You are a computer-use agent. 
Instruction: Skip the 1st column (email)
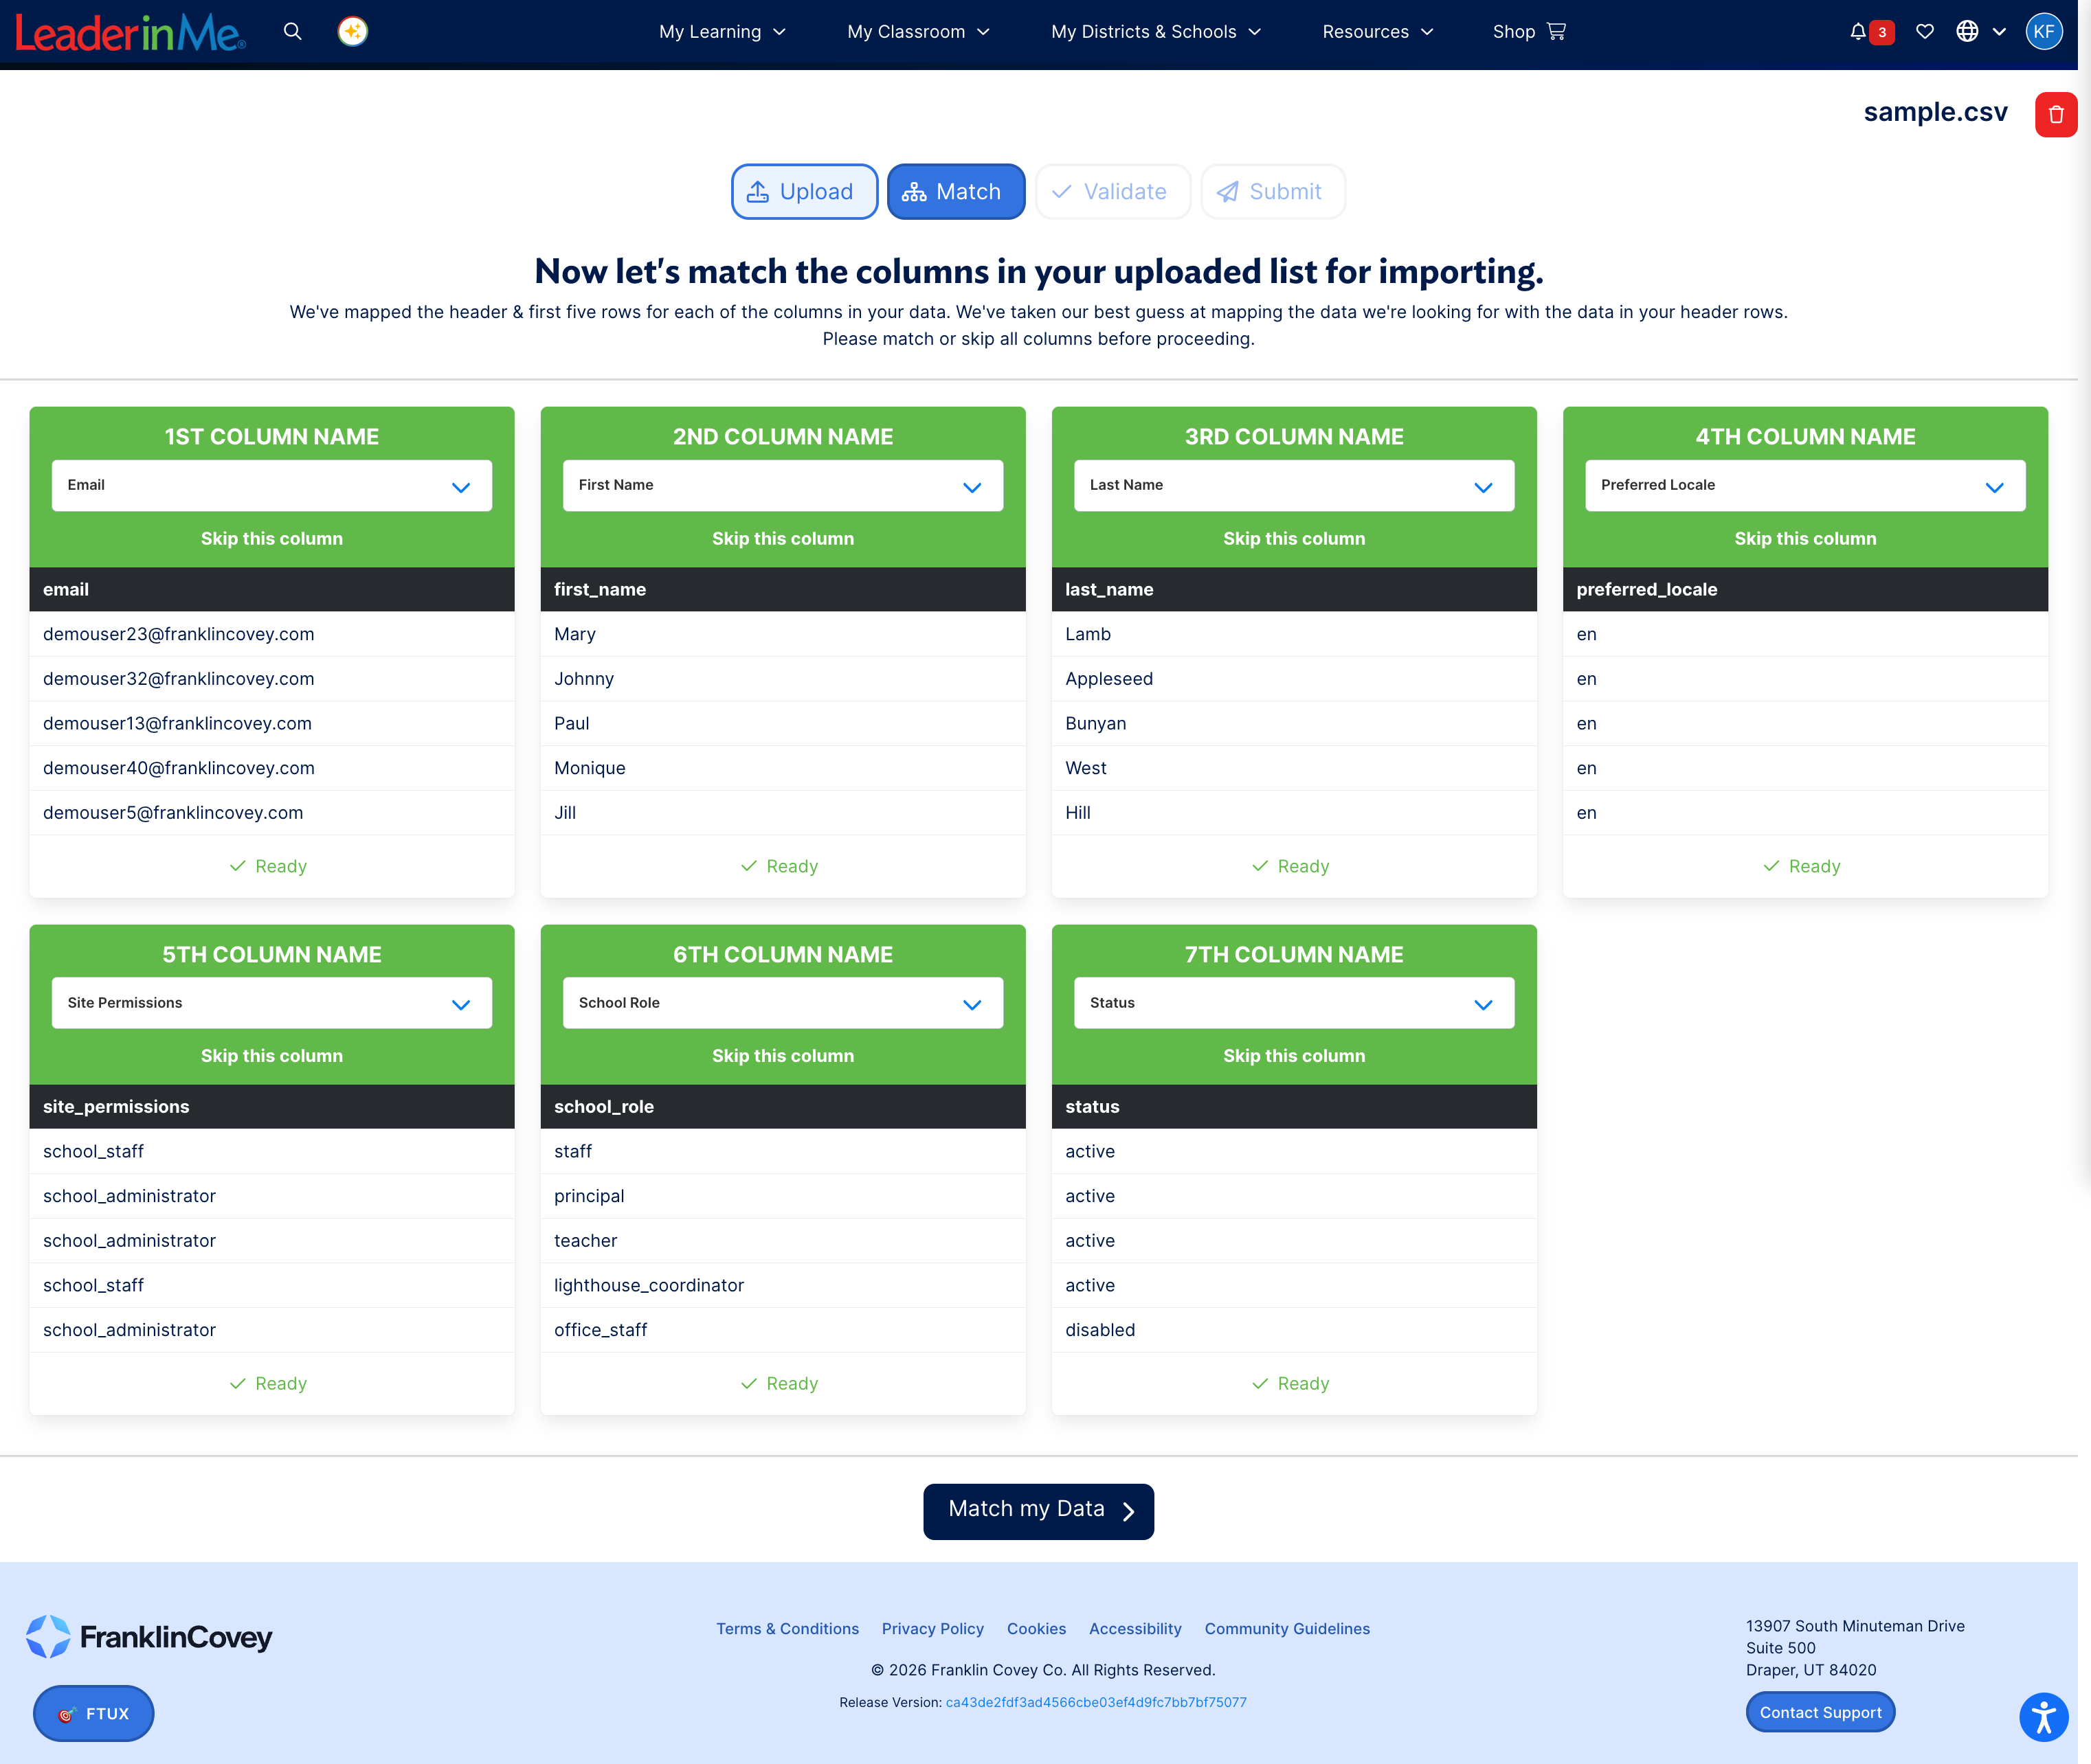click(271, 538)
